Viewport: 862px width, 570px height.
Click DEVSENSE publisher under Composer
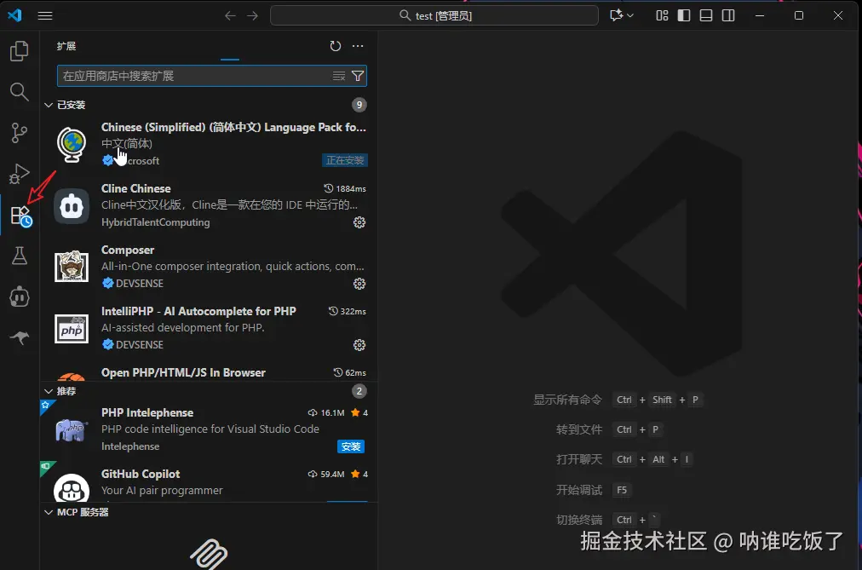click(x=140, y=284)
